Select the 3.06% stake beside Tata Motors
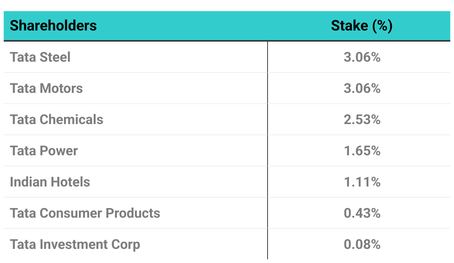Screen dimensions: 454x263 tap(362, 88)
